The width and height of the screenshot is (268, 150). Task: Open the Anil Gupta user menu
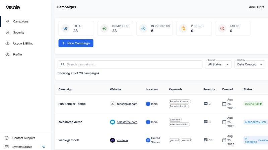click(x=257, y=7)
